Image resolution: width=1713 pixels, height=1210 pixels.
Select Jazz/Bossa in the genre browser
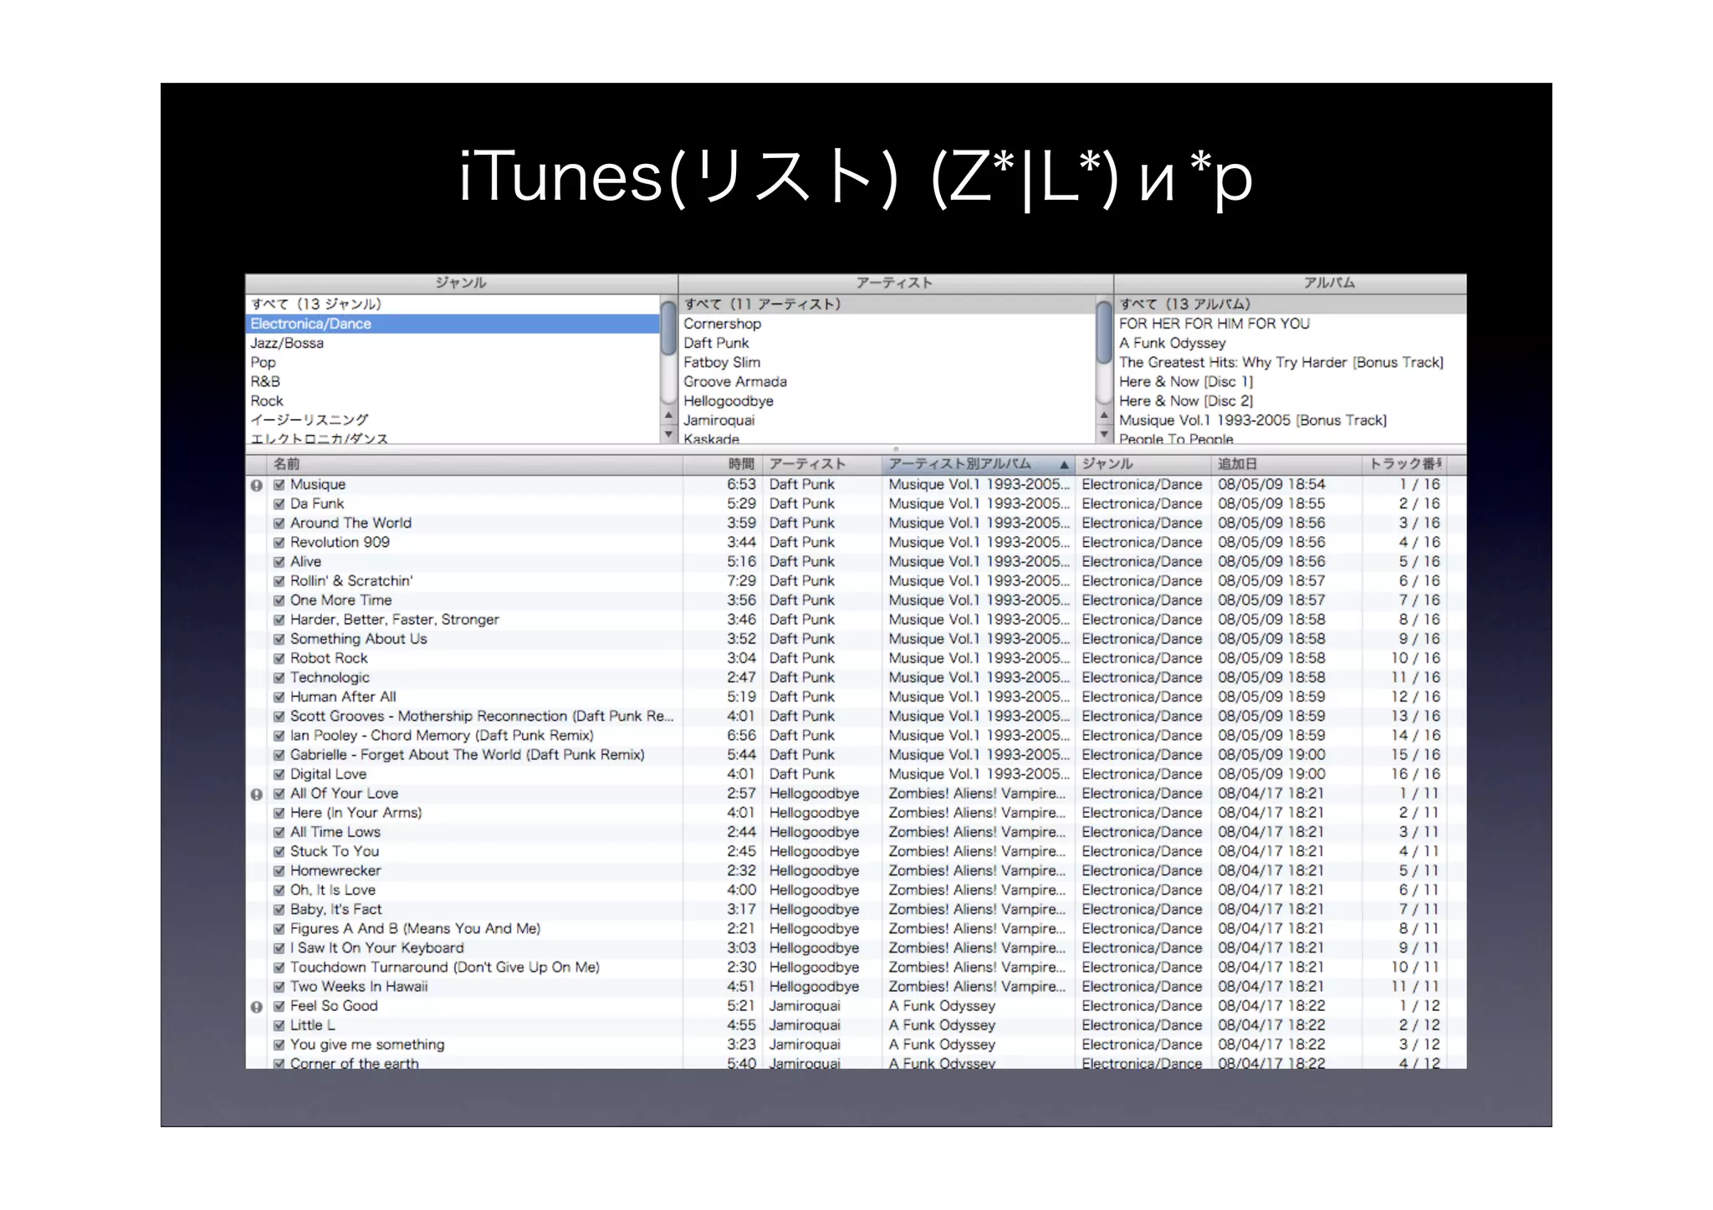pos(287,343)
